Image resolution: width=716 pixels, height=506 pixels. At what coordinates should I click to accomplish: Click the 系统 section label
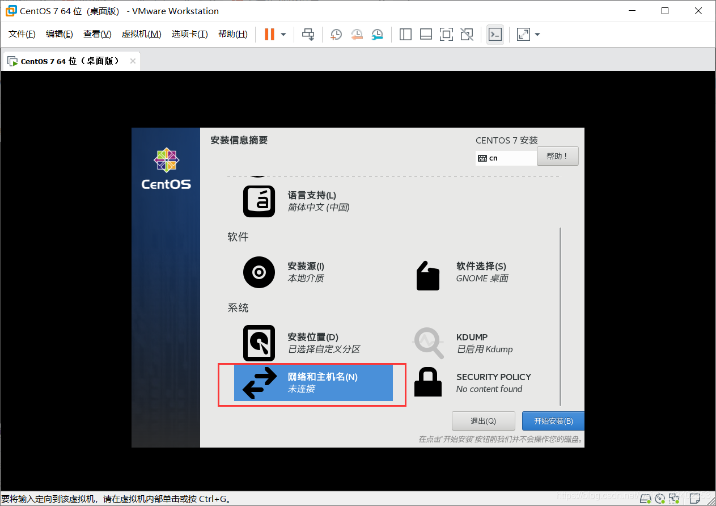pos(238,308)
